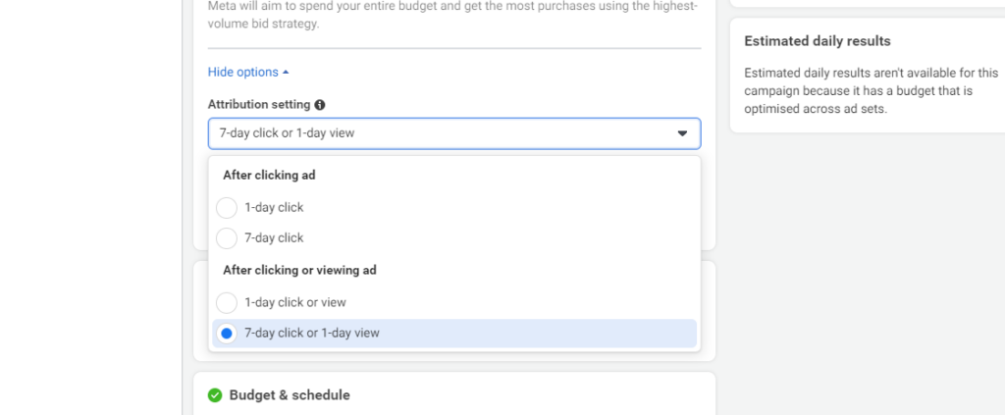Click the down arrow in the attribution dropdown

coord(682,133)
